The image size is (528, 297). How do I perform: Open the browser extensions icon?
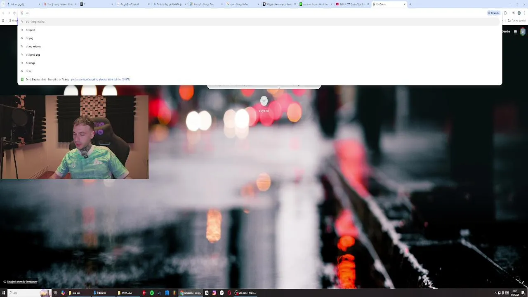[505, 13]
